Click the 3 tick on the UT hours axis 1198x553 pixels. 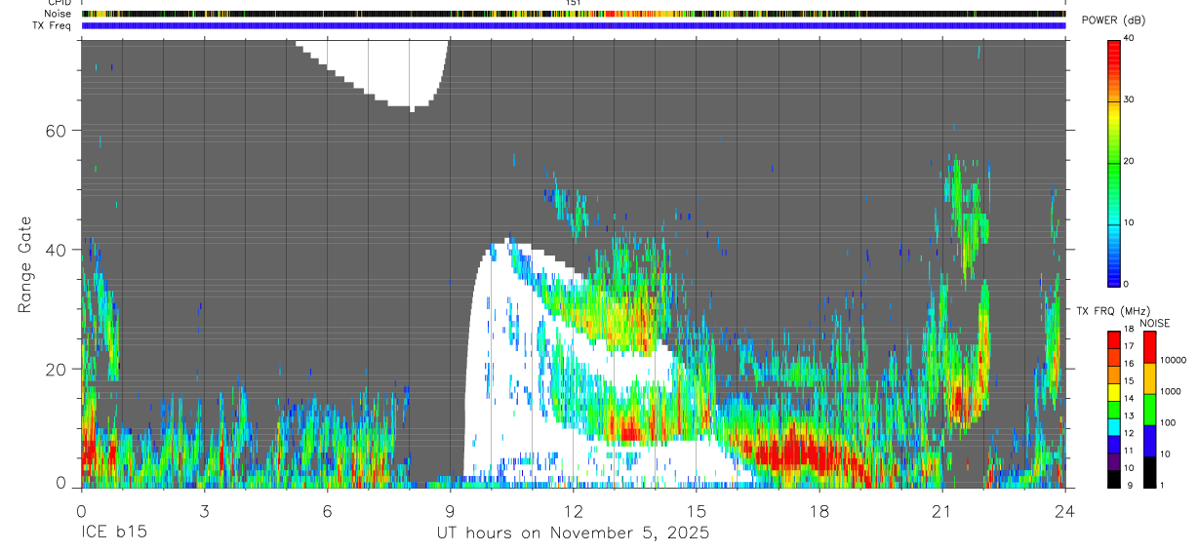pos(204,511)
